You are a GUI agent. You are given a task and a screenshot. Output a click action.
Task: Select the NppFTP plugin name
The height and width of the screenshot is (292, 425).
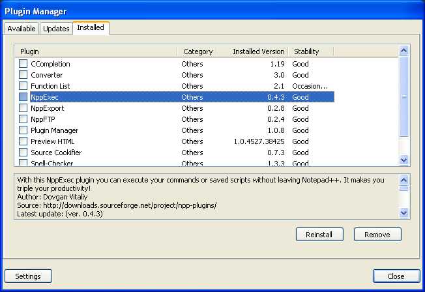pos(43,119)
